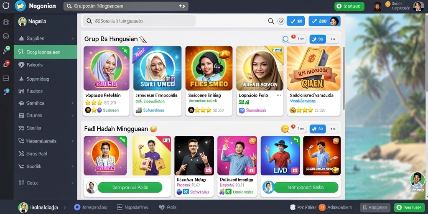
Task: Click the user avatar at top-right corner
Action: tap(418, 6)
